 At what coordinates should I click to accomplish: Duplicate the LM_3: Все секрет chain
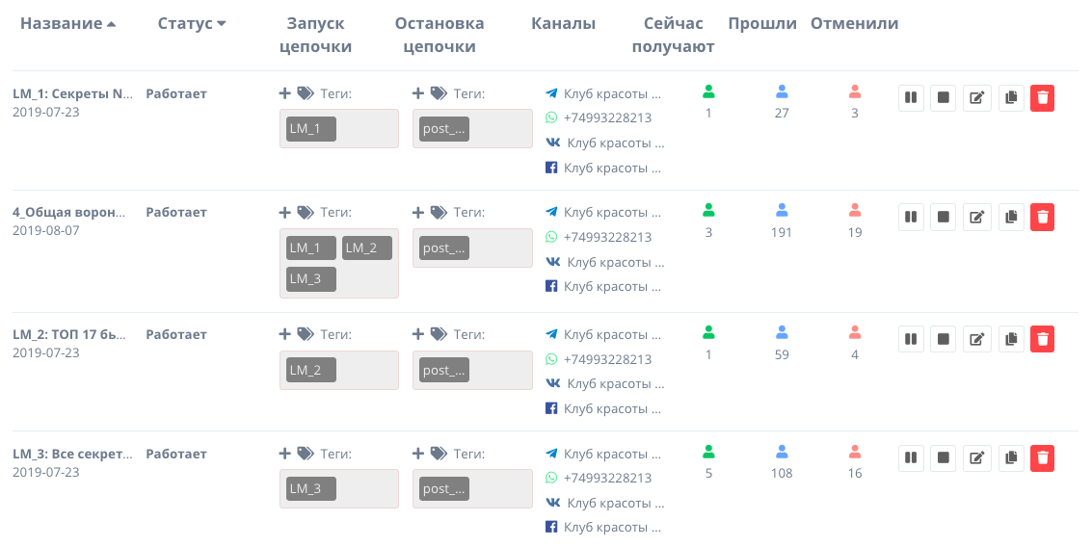[1011, 458]
